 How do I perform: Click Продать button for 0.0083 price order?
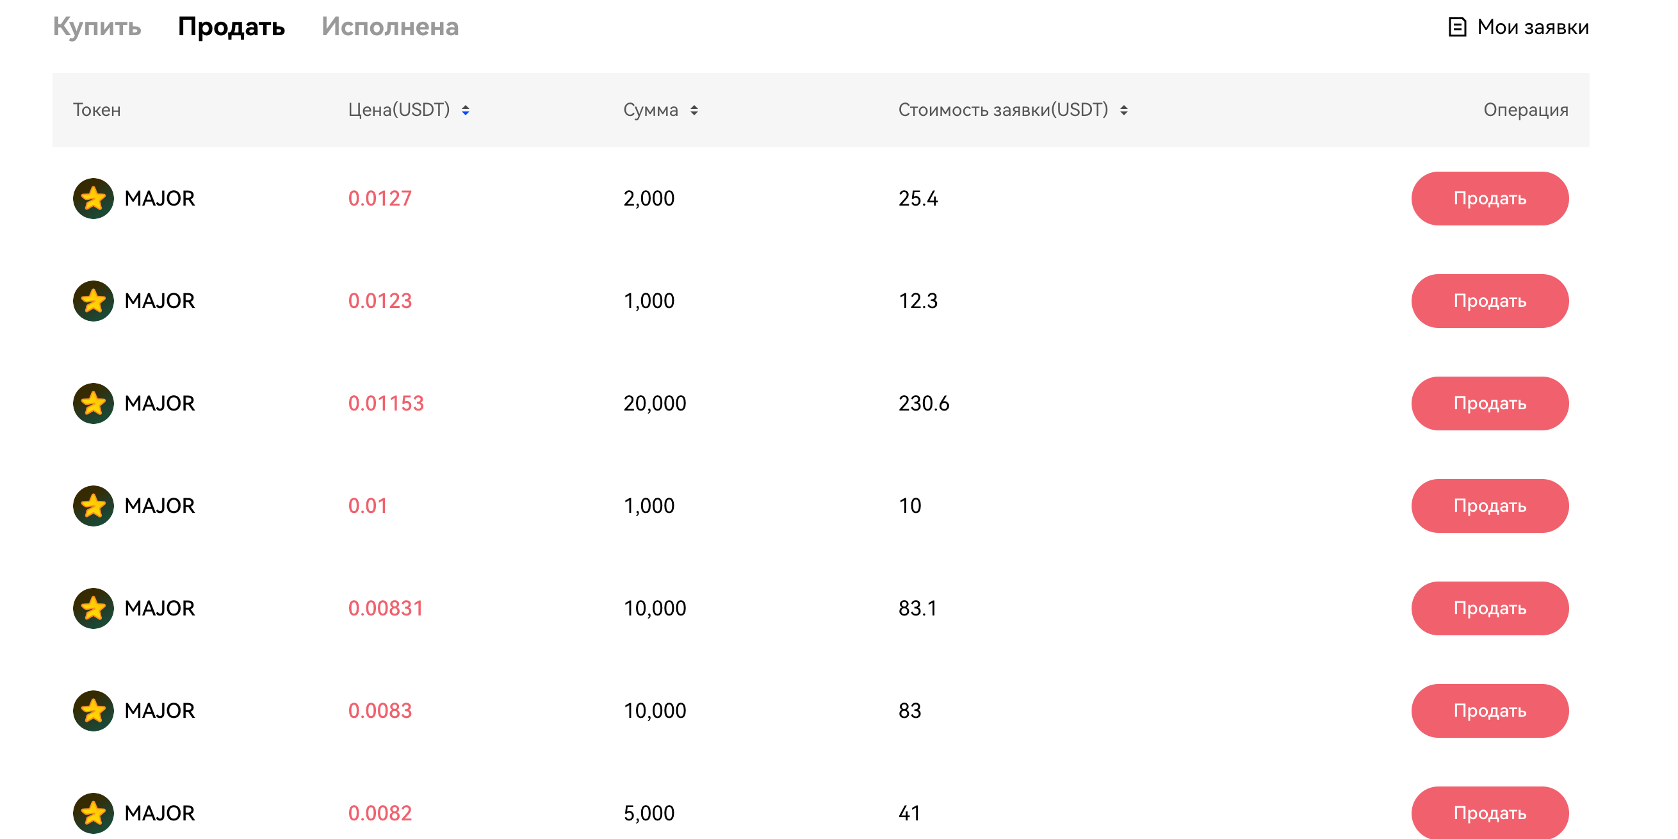(x=1490, y=710)
